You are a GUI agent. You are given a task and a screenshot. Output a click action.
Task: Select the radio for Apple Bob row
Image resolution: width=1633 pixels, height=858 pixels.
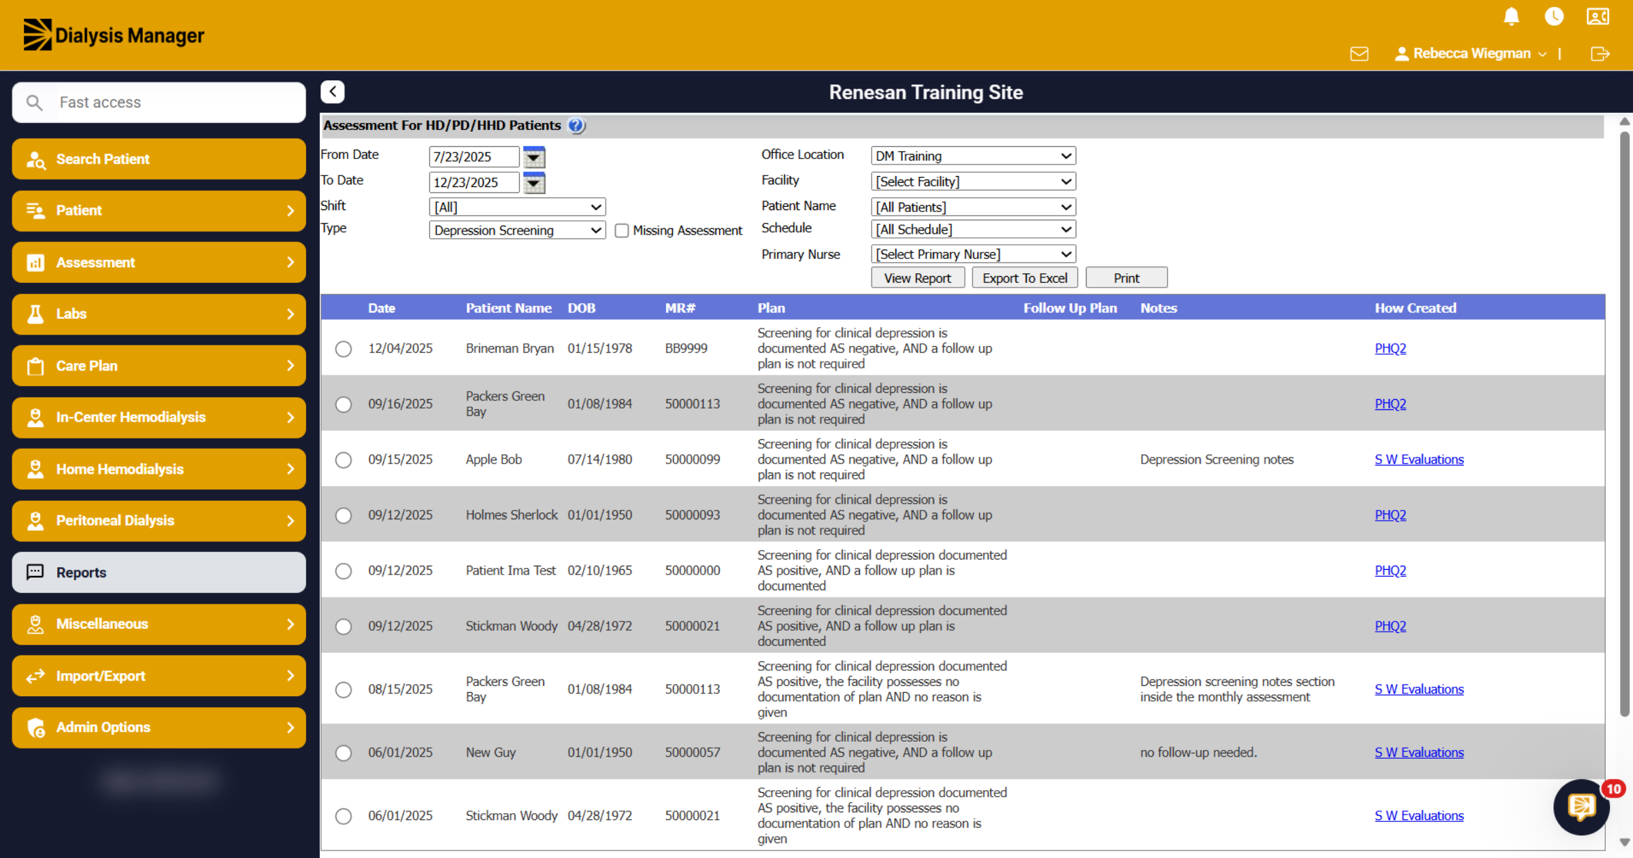pyautogui.click(x=344, y=460)
